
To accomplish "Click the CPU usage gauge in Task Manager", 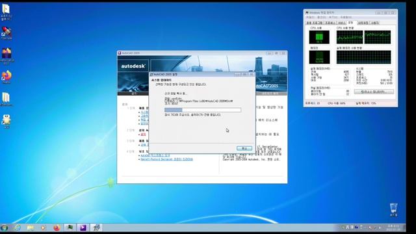I will (319, 37).
